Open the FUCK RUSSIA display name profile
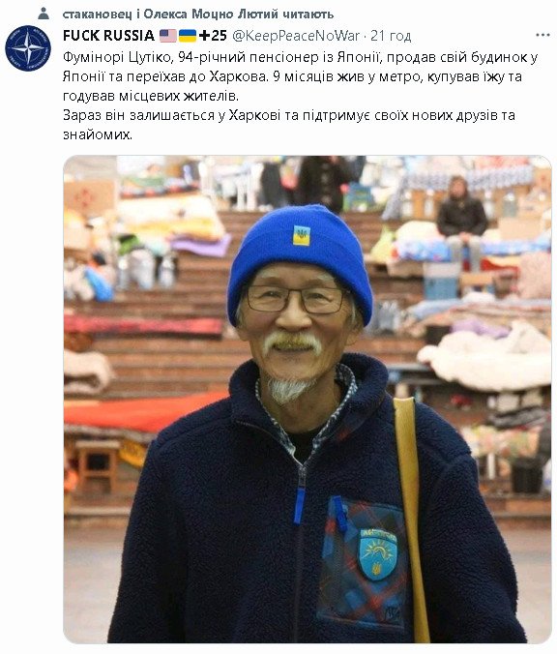557x654 pixels. point(109,36)
